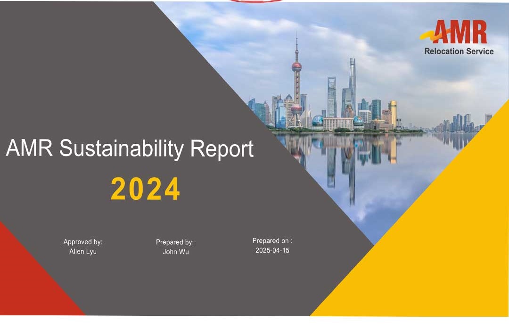Screen dimensions: 509x329
Task: Select the "Relocation Service" text below the logo
Action: pyautogui.click(x=459, y=51)
